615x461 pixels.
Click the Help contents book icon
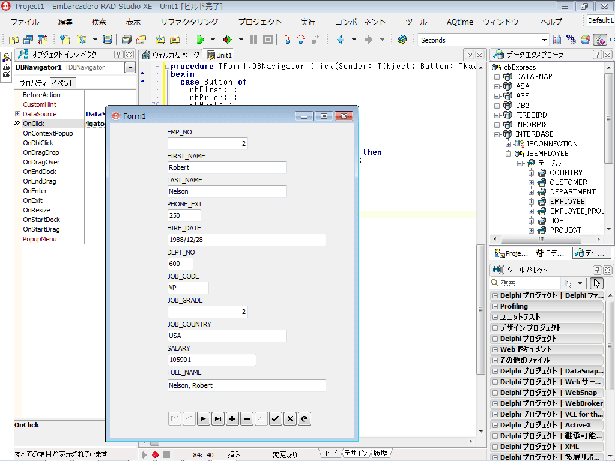click(402, 40)
